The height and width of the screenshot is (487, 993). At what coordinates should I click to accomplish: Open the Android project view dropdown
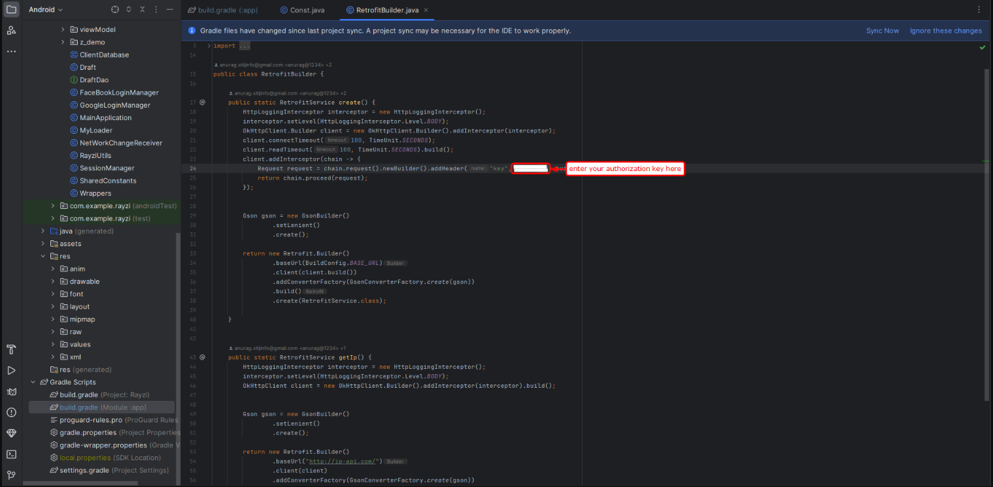[x=46, y=10]
